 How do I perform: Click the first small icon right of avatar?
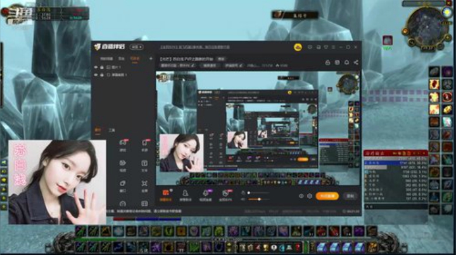310,47
